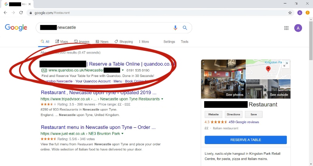Expand the More search filters menu

144,42
